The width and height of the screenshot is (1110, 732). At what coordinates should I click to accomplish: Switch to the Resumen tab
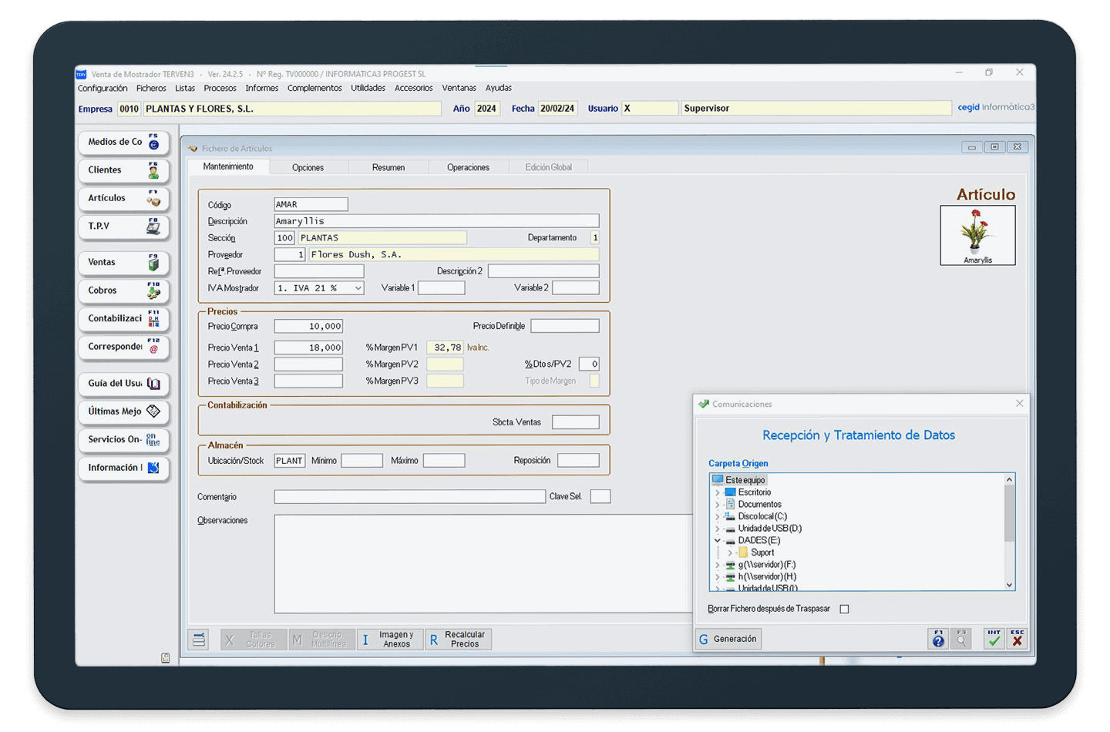point(388,167)
